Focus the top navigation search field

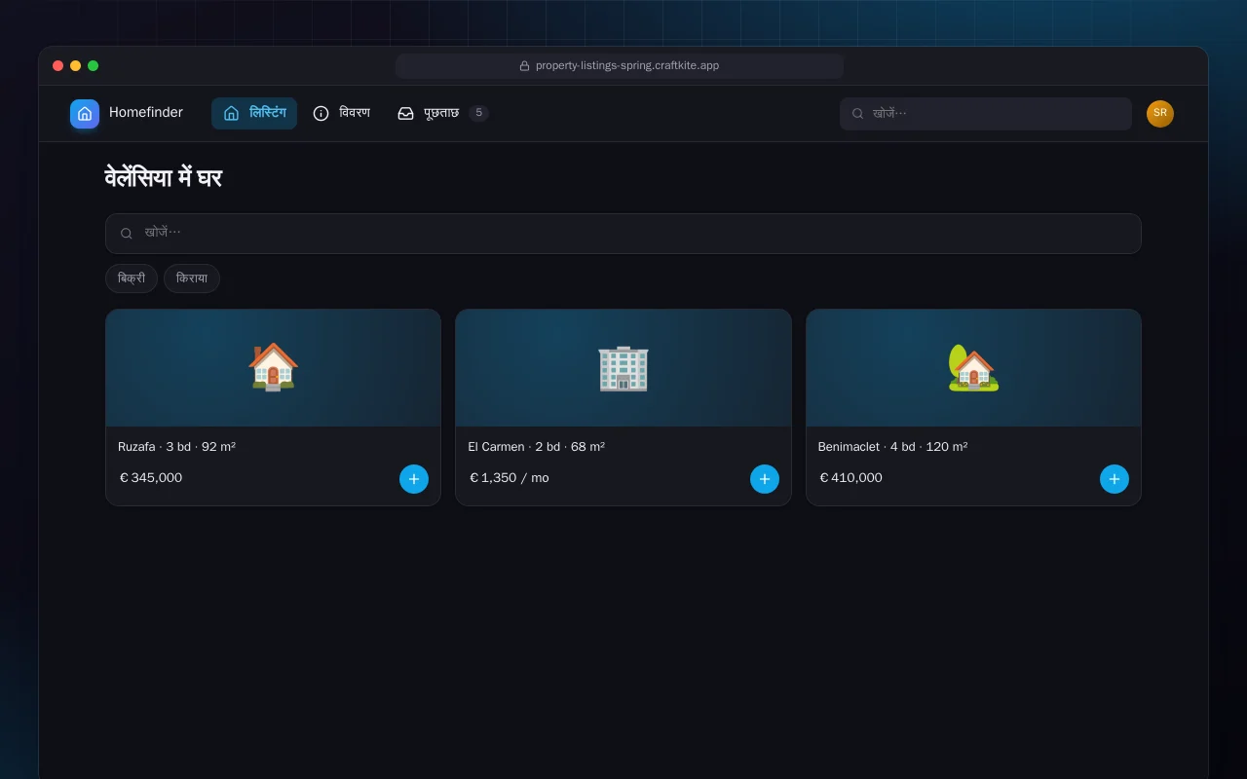tap(986, 114)
